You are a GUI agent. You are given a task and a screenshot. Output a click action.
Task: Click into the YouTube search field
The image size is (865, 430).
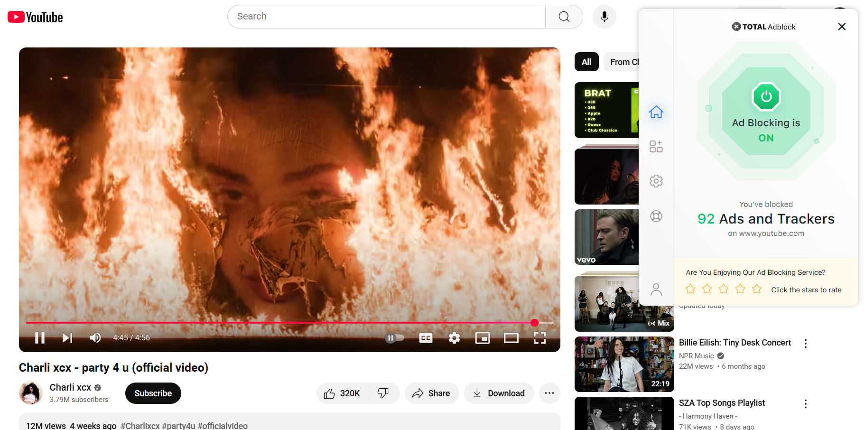(386, 17)
